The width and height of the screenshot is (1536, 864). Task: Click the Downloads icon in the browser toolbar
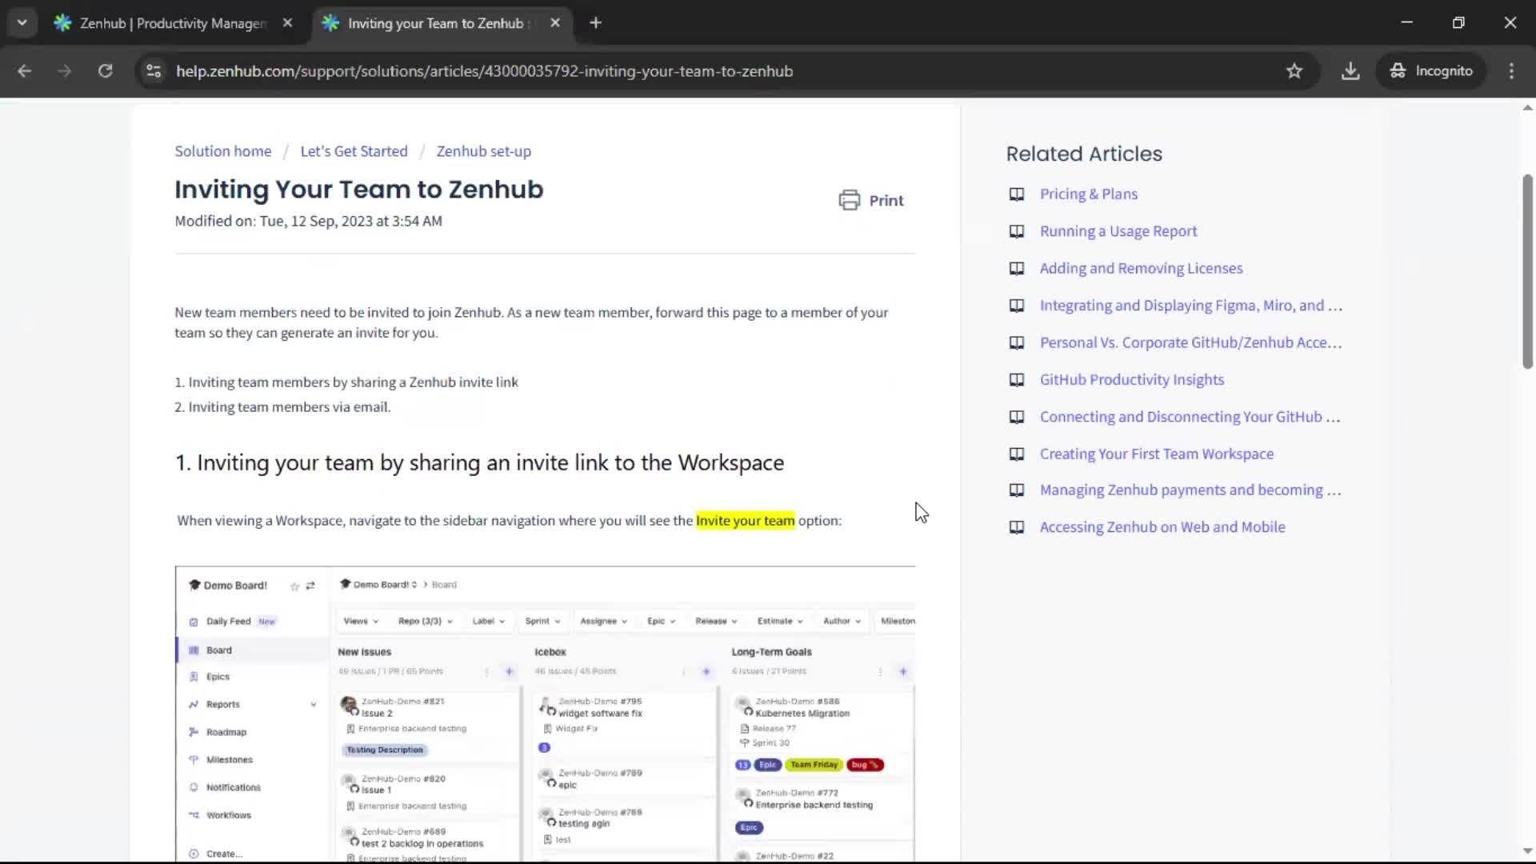[1350, 70]
